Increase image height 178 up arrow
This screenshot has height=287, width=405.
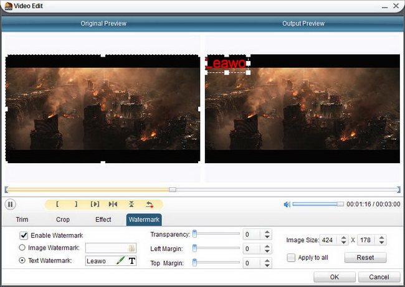tap(382, 237)
